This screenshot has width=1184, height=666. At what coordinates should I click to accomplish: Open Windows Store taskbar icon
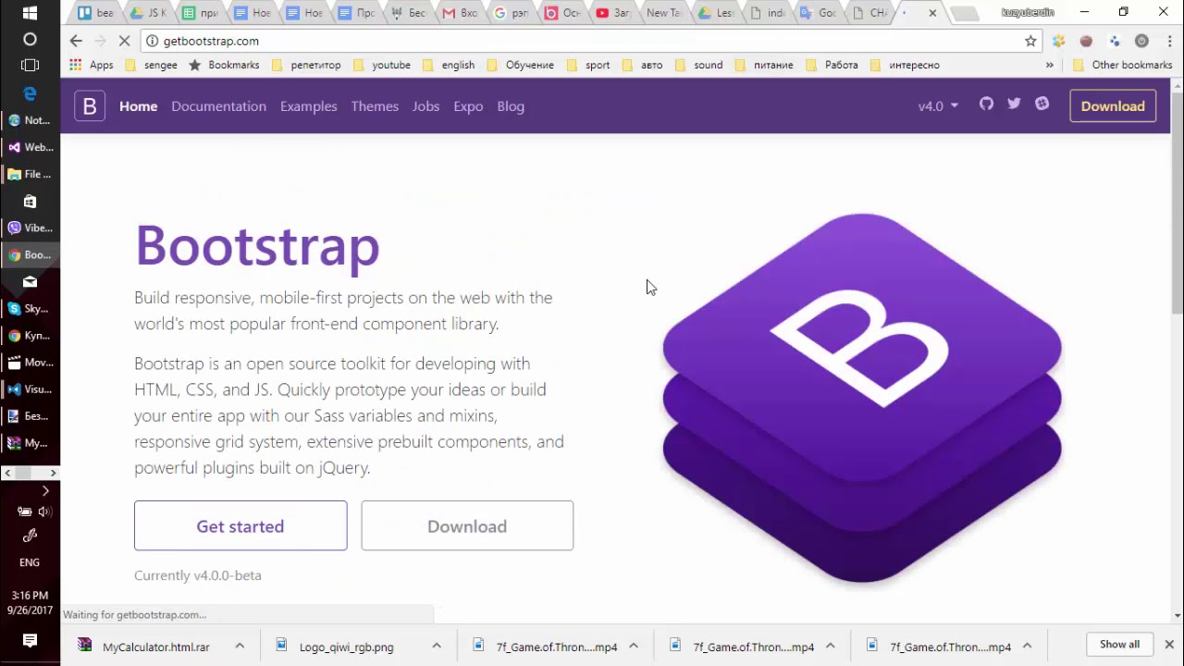click(x=30, y=201)
